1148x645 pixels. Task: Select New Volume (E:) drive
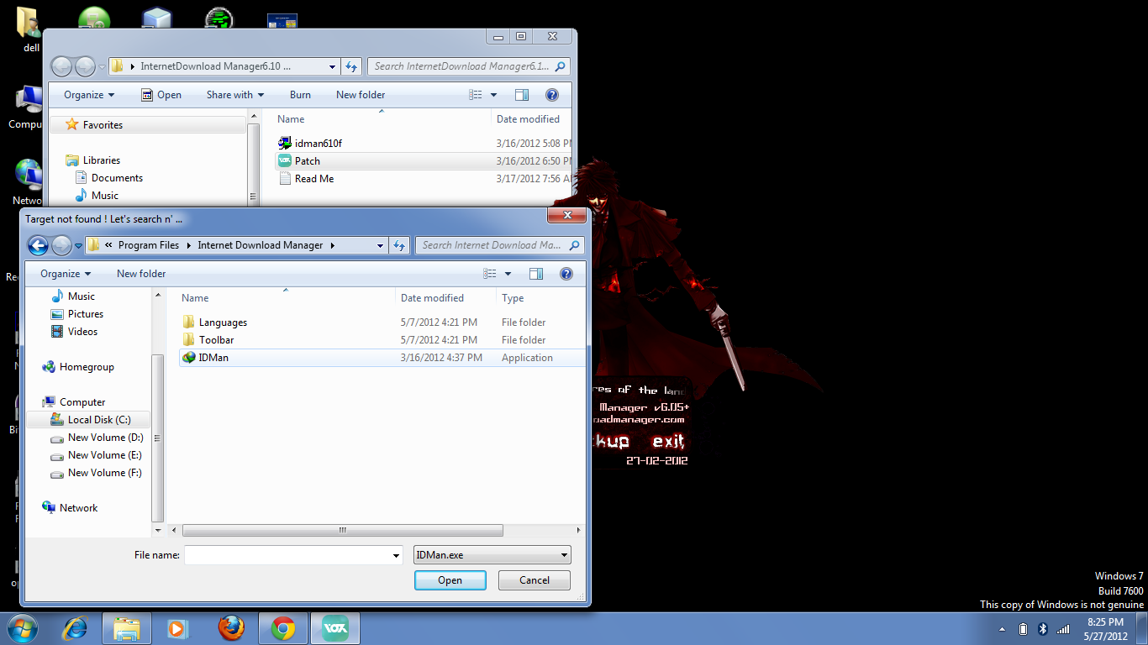(97, 455)
